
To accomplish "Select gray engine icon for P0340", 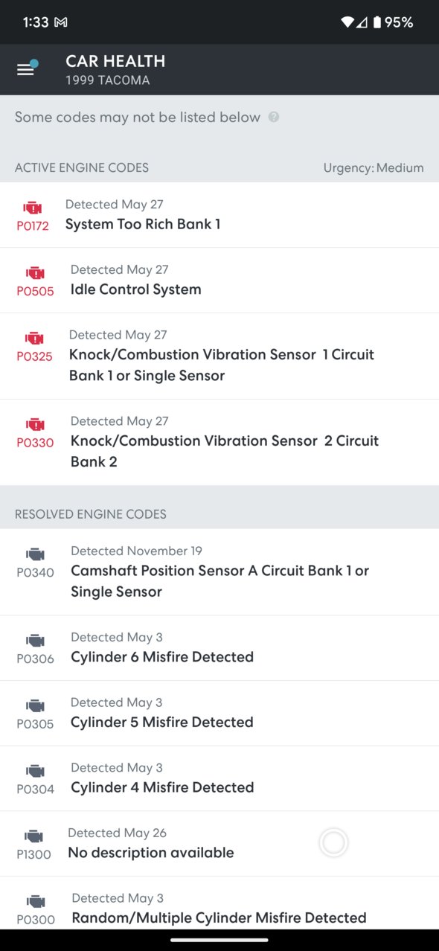I will pos(35,554).
